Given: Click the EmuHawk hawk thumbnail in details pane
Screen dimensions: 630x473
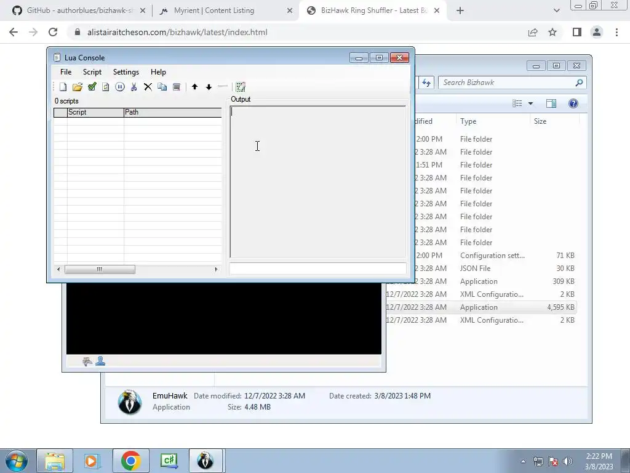Looking at the screenshot, I should [130, 402].
